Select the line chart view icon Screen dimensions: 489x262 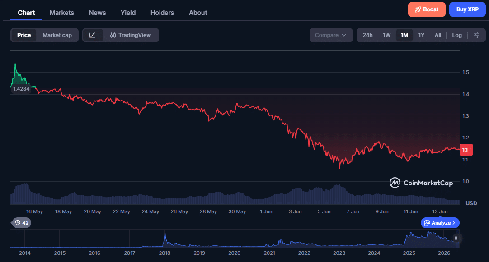(92, 35)
